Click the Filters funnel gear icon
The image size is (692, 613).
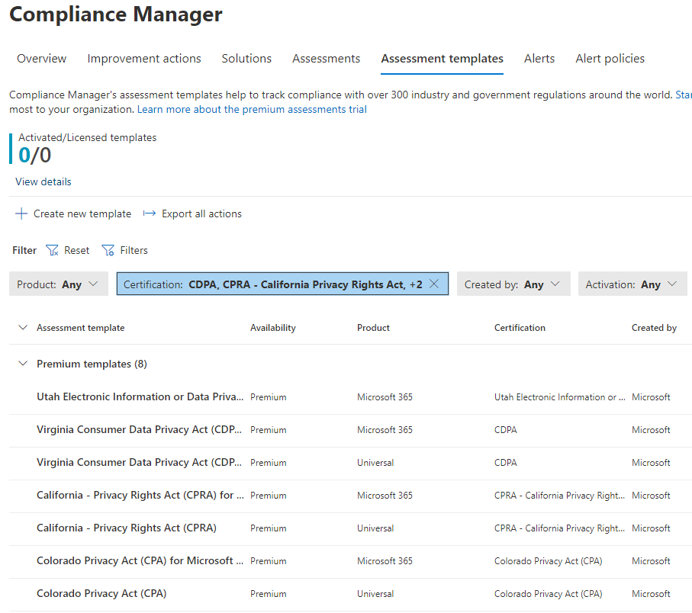point(108,251)
